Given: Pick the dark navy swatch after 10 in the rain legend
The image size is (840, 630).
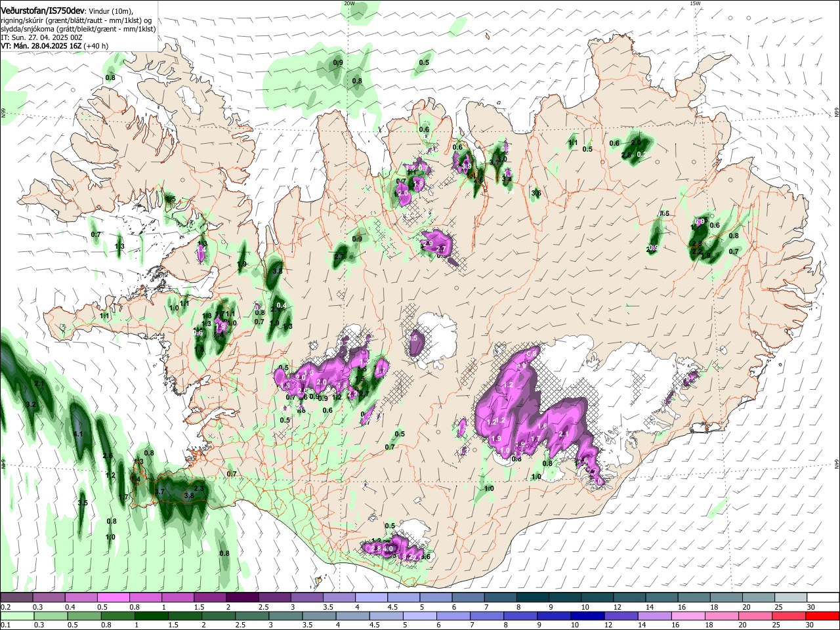Looking at the screenshot, I should (586, 616).
